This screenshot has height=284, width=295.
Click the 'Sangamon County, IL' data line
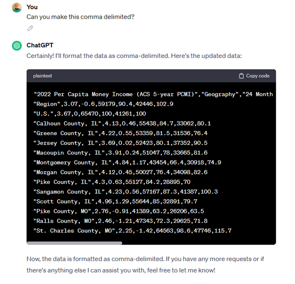(x=126, y=192)
